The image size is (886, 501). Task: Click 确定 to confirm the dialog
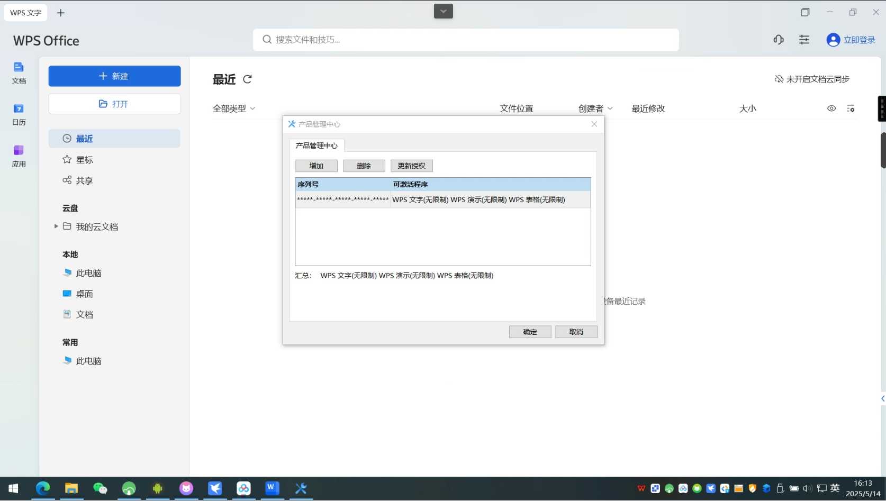[530, 332]
